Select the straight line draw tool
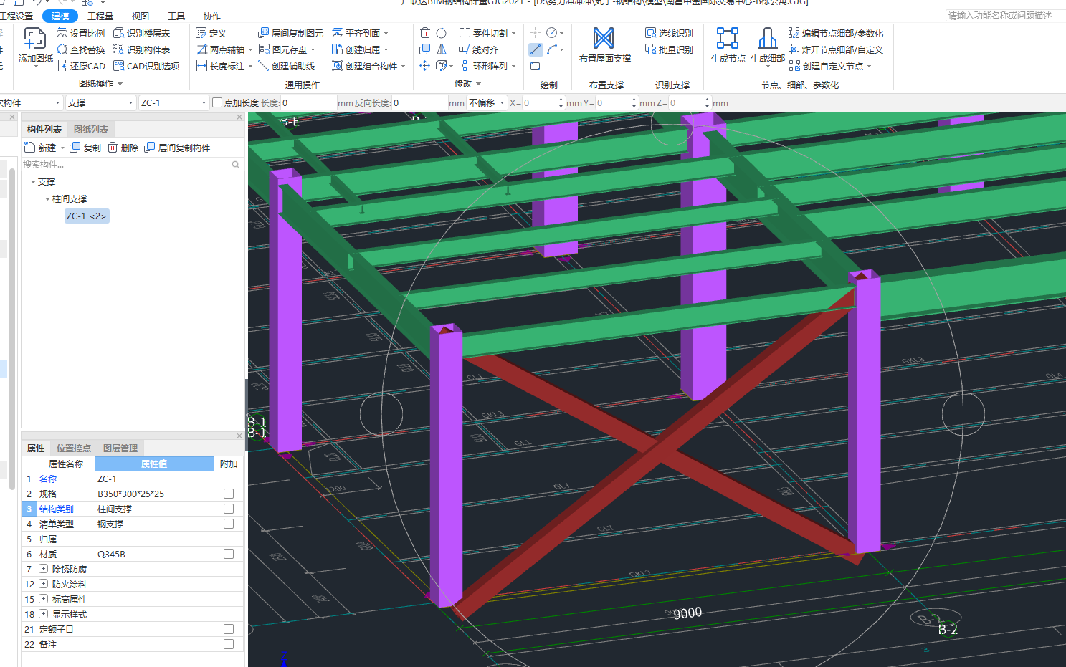 pos(536,49)
